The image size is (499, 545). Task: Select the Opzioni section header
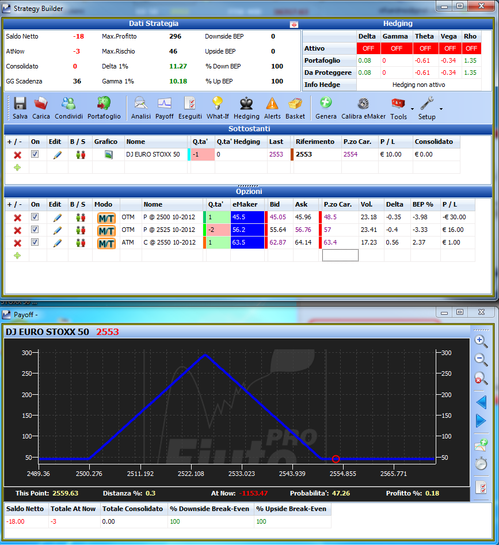click(248, 192)
